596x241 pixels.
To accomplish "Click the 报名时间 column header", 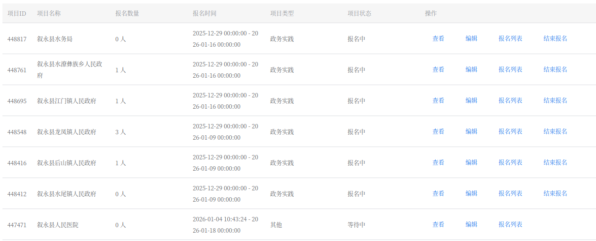I will pos(205,13).
